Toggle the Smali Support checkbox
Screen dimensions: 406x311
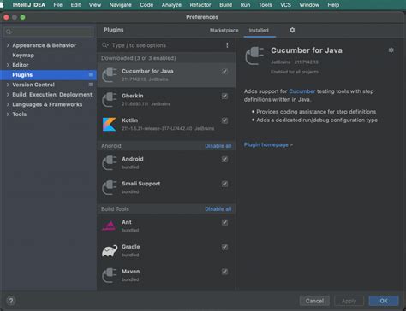[x=224, y=184]
